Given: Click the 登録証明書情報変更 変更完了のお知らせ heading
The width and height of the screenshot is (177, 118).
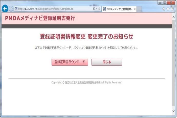Looking at the screenshot, I should point(87,37).
